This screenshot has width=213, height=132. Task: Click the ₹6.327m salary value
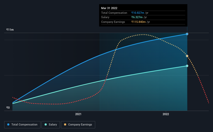pyautogui.click(x=137, y=17)
